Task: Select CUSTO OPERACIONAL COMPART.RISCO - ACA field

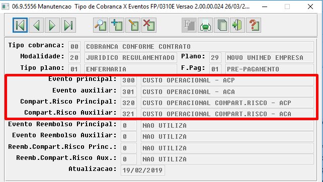Action: [227, 114]
